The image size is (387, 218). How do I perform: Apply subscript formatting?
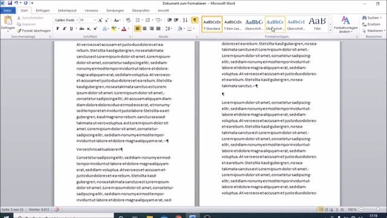coord(89,28)
